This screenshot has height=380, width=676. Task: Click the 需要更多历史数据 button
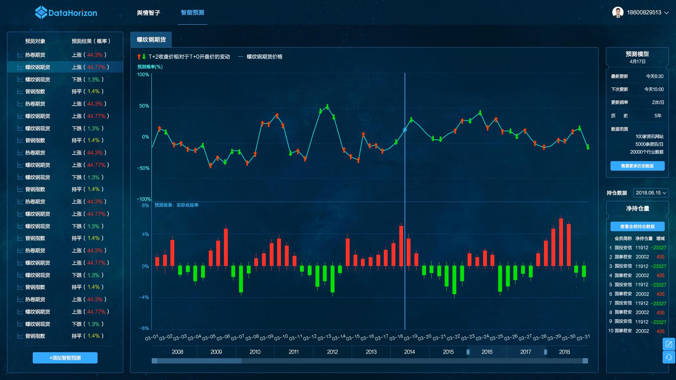(637, 166)
